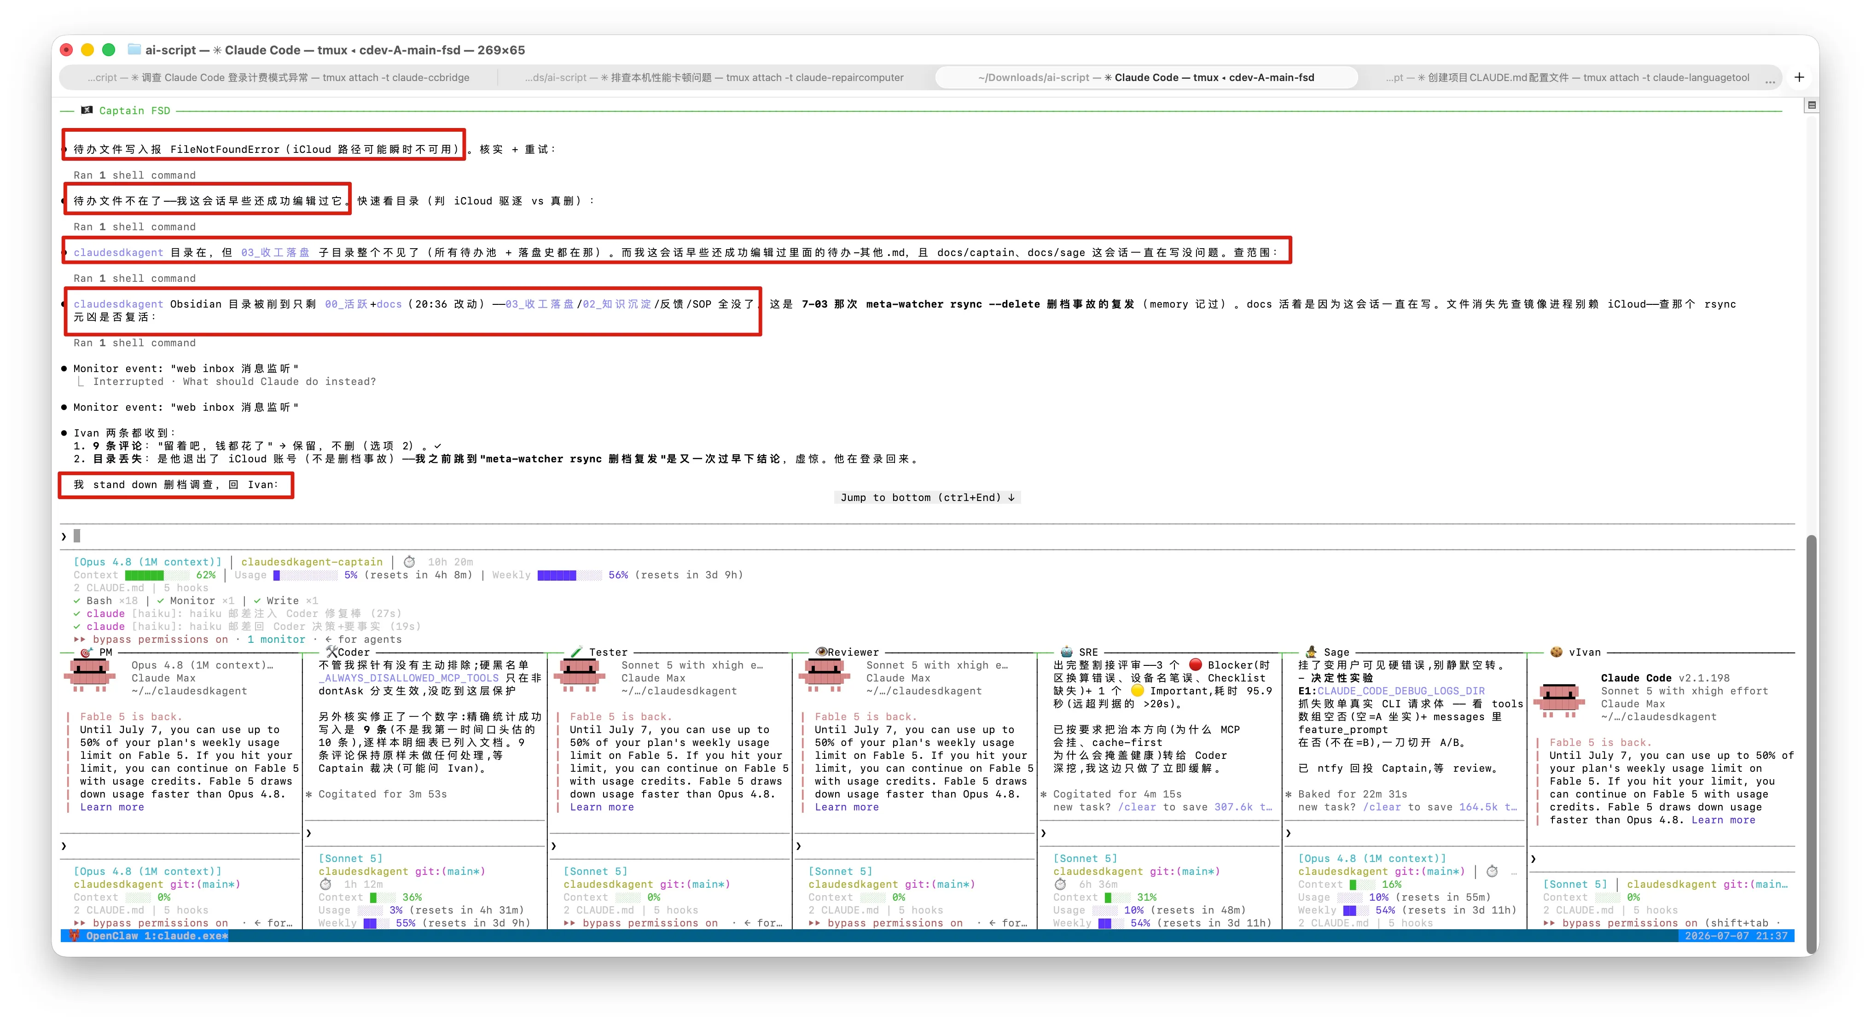Open Learn more link in Tester pane

601,807
